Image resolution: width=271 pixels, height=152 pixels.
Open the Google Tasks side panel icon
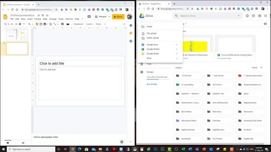click(x=131, y=41)
